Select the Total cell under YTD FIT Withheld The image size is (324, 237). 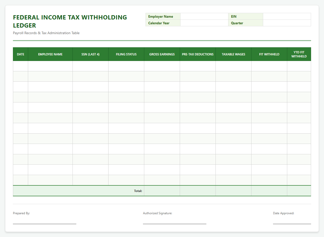coord(299,191)
